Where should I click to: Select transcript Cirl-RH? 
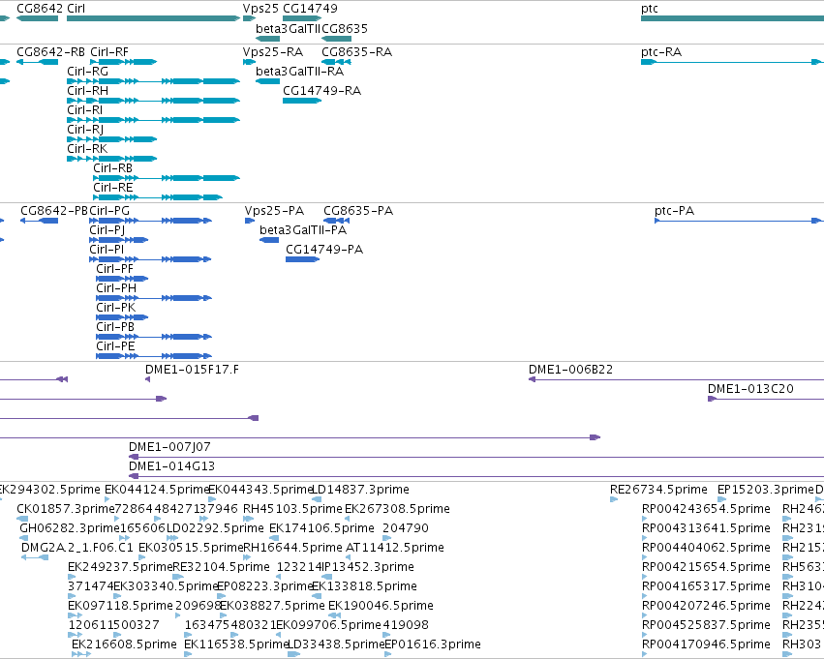click(88, 91)
